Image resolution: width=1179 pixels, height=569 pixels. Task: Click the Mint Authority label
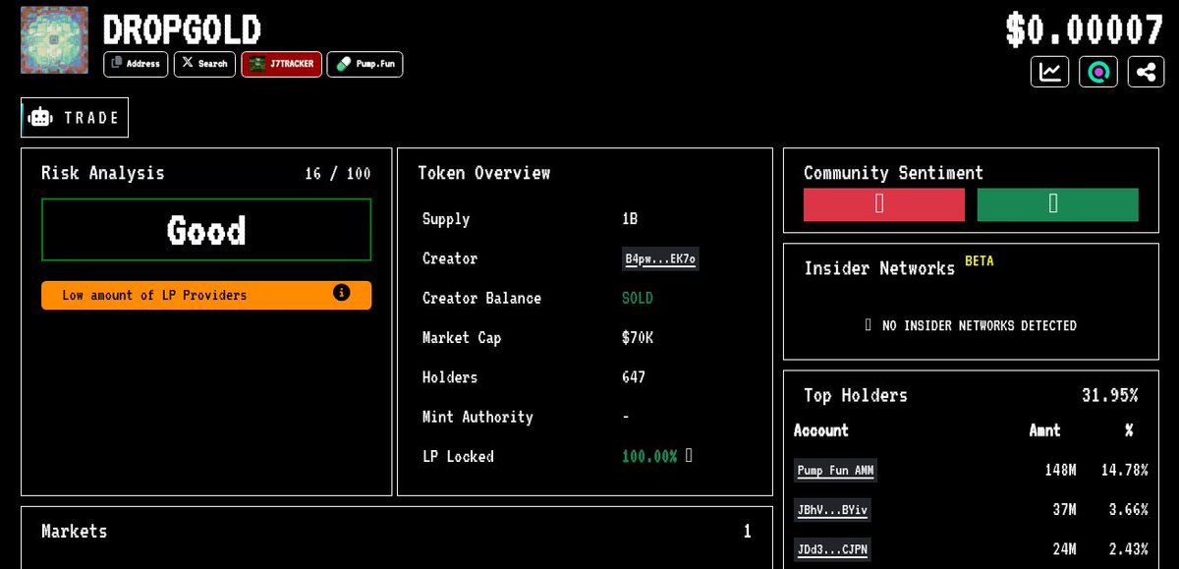(477, 417)
